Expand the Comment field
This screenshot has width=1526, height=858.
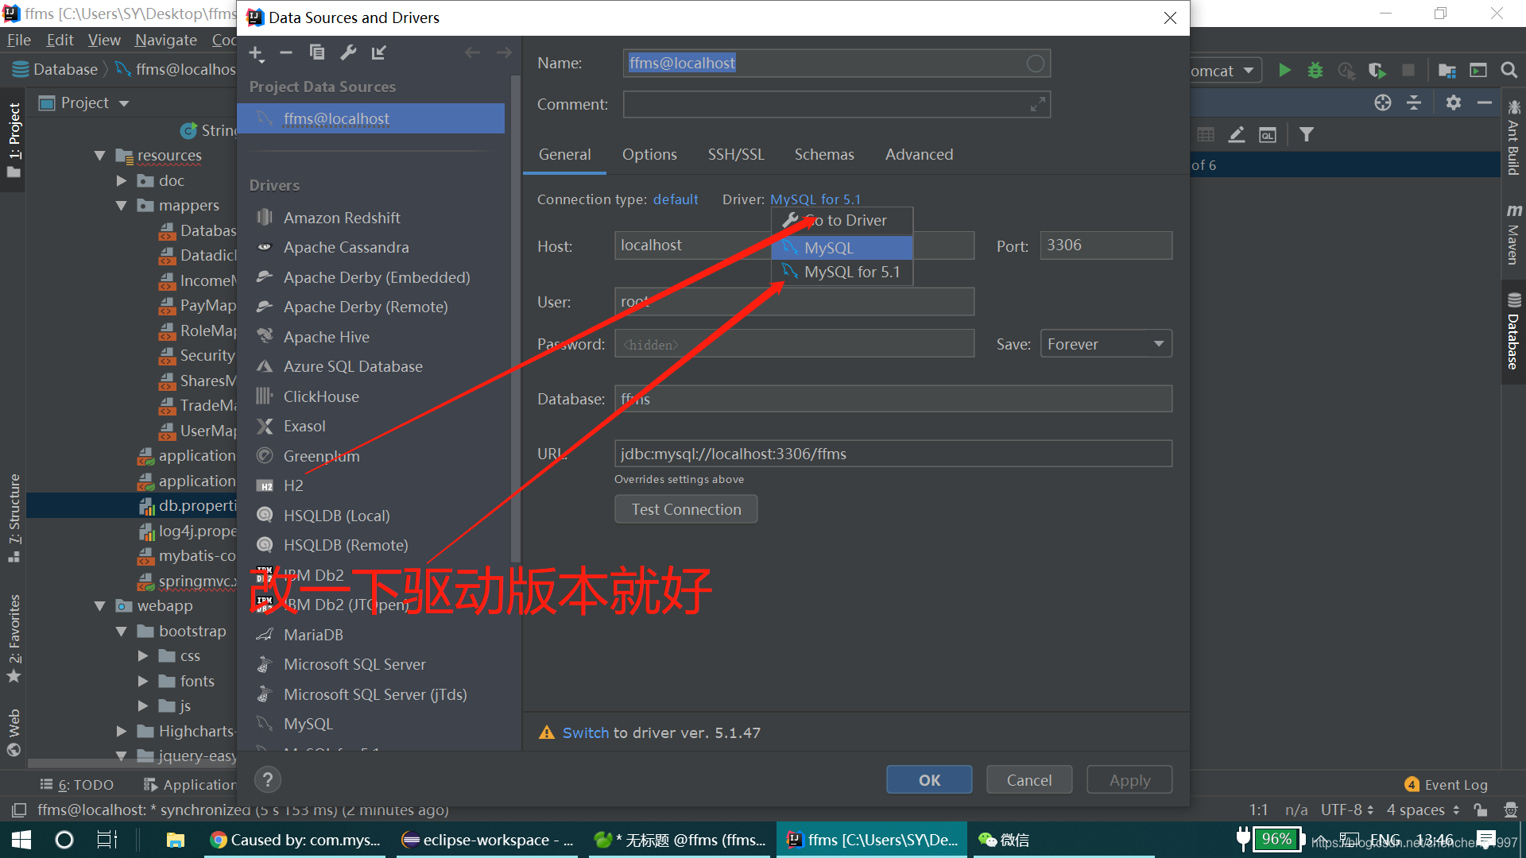pos(1037,104)
